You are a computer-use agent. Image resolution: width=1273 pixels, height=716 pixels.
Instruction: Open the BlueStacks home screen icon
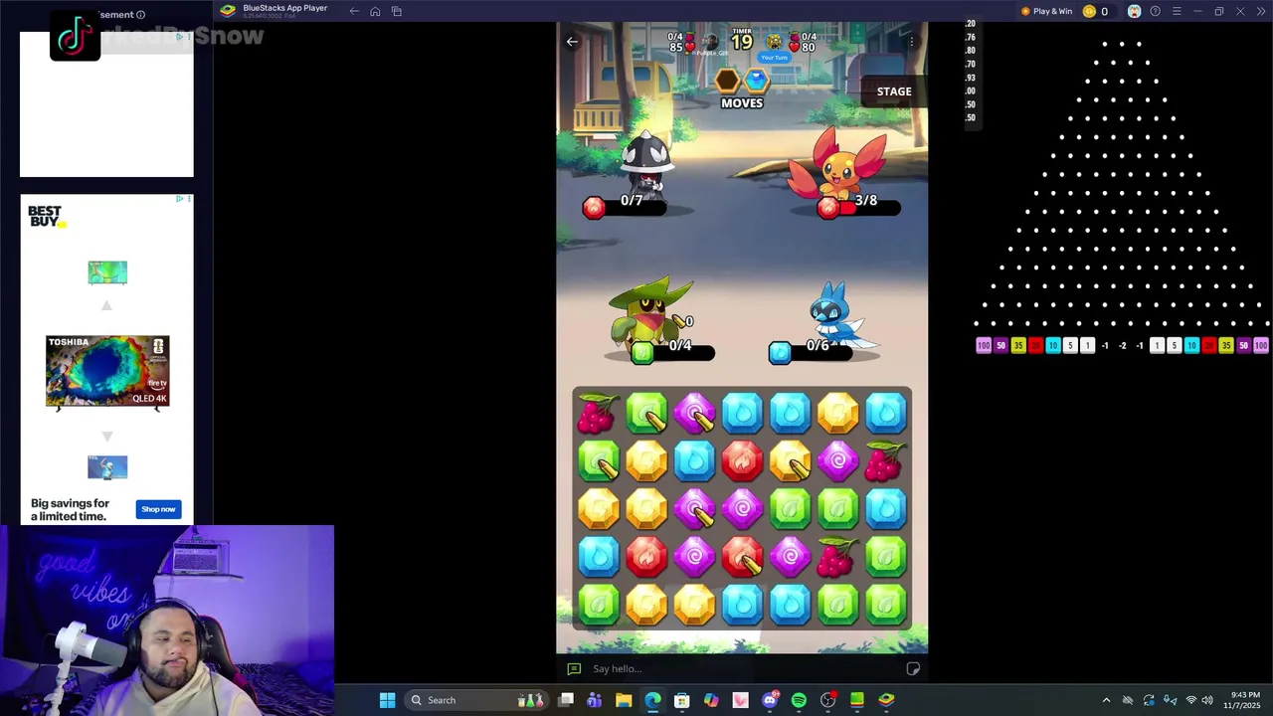pos(375,11)
